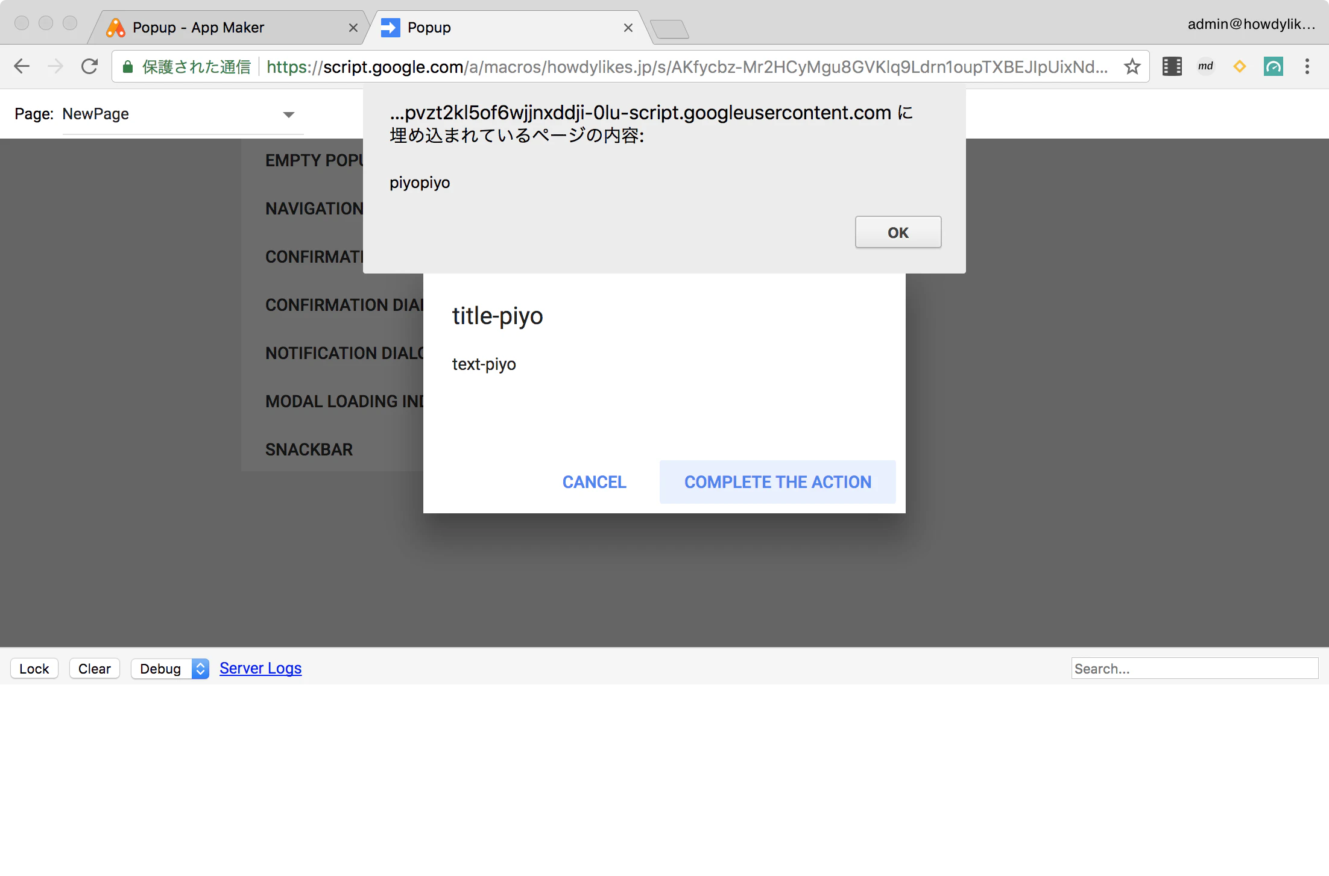Bookmark this page with the star icon
Image resolution: width=1329 pixels, height=876 pixels.
point(1132,66)
